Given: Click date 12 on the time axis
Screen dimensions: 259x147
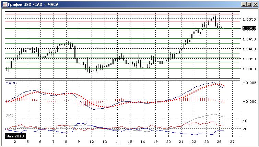Looking at the screenshot, I should coord(92,142).
